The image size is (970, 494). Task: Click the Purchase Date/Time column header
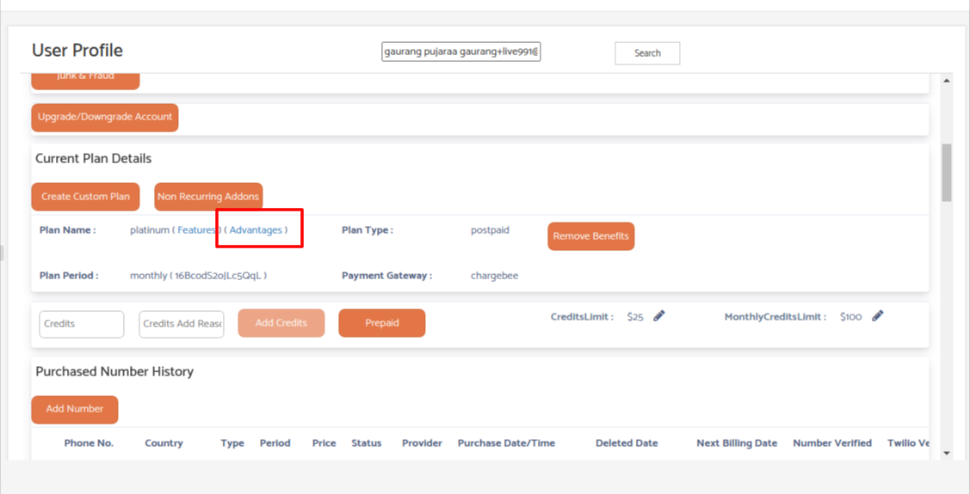[506, 443]
